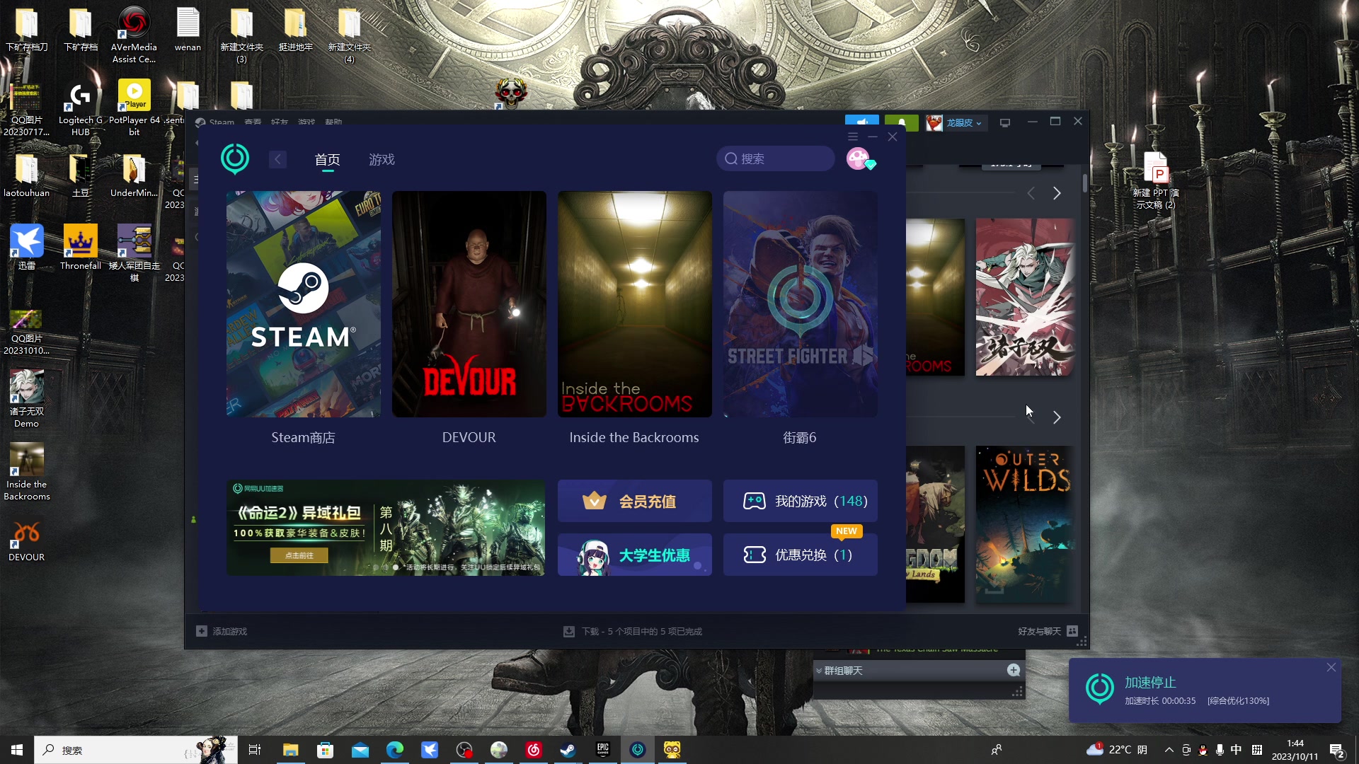This screenshot has height=764, width=1359.
Task: Click the Steam icon in the taskbar
Action: click(x=568, y=750)
